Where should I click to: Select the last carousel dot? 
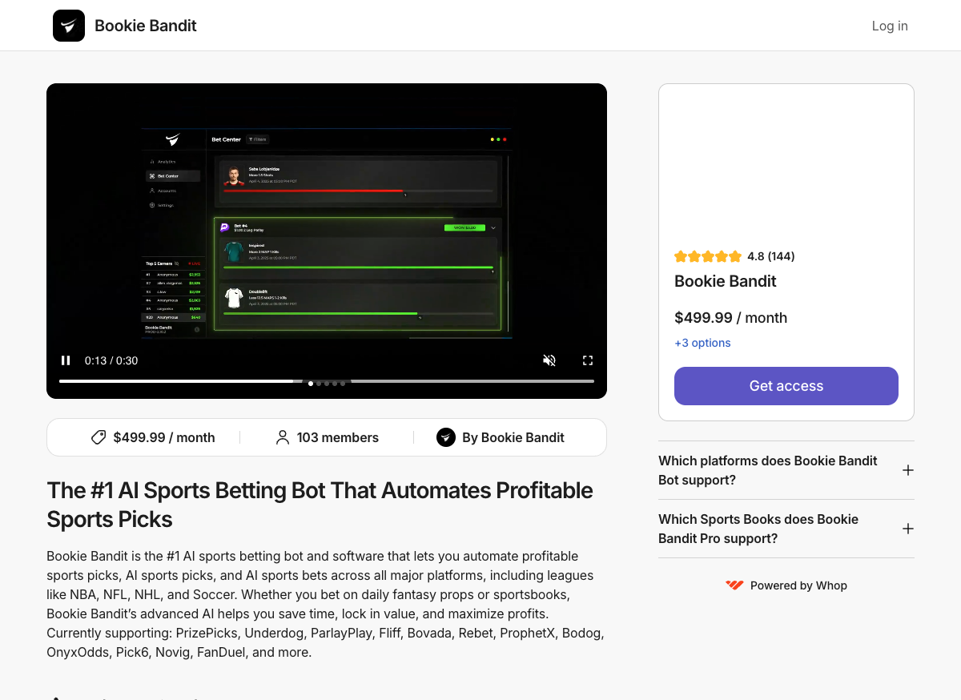pos(343,384)
